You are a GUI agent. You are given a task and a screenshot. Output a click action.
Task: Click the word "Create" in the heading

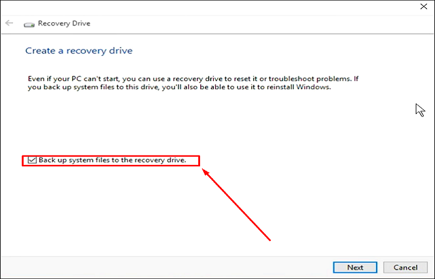(x=37, y=50)
